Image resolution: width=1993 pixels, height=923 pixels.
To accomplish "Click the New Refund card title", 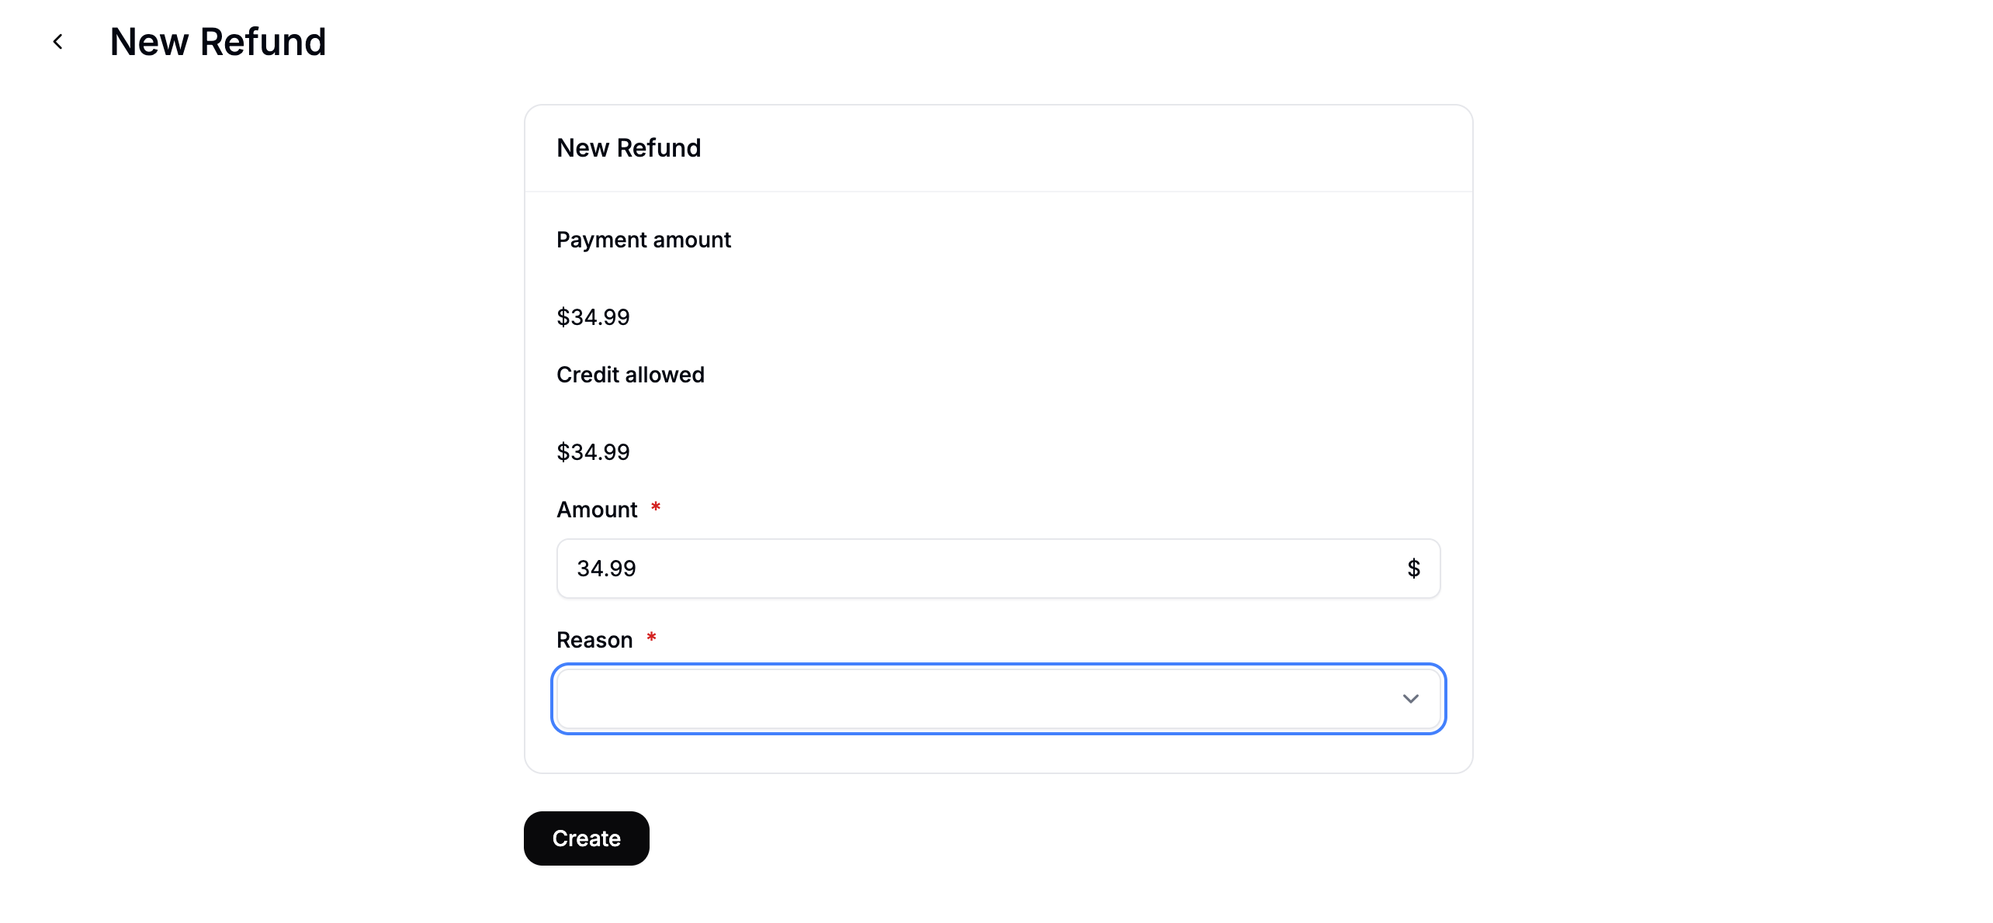I will pos(629,147).
